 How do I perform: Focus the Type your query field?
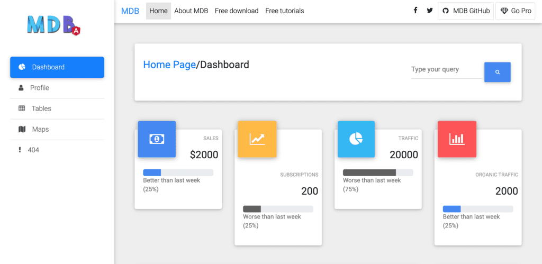pos(446,70)
